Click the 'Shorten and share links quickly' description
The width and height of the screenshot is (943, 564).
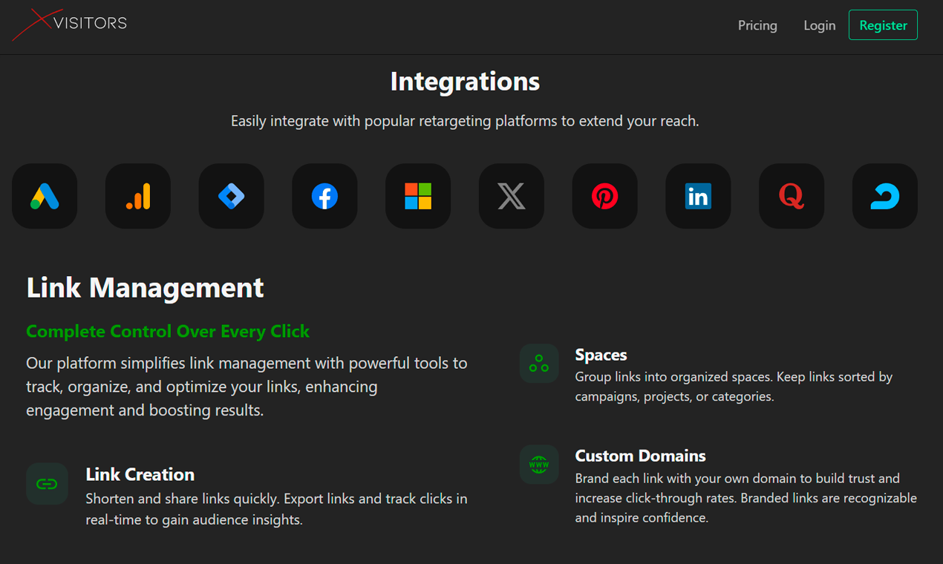point(276,509)
